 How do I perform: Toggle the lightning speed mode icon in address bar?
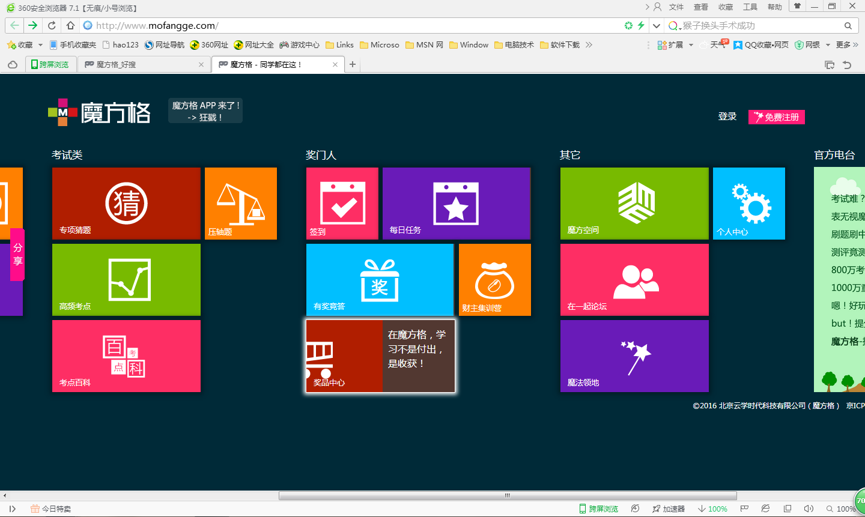click(641, 25)
